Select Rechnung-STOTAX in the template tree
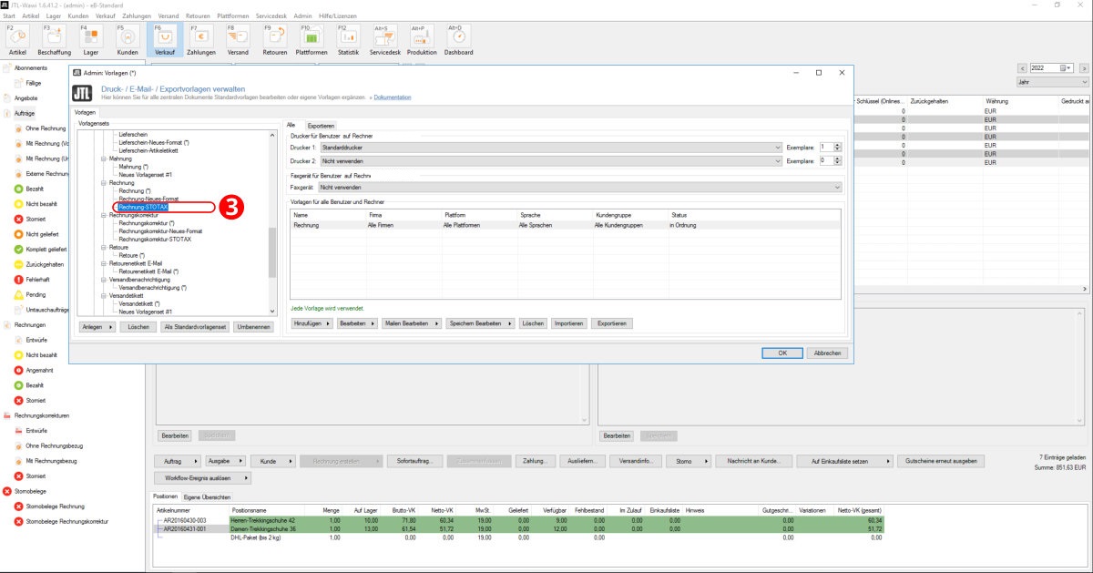This screenshot has height=573, width=1093. [x=143, y=207]
